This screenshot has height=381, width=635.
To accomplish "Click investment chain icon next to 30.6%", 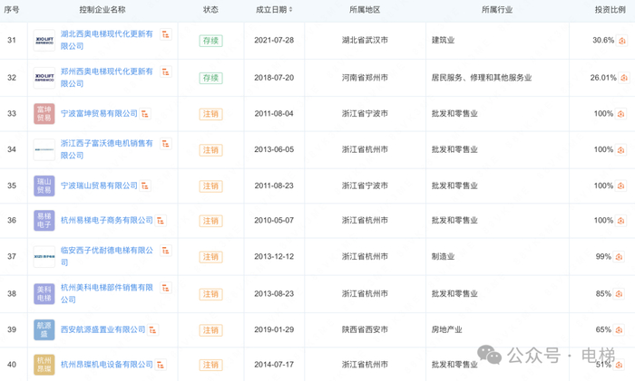I will [622, 41].
